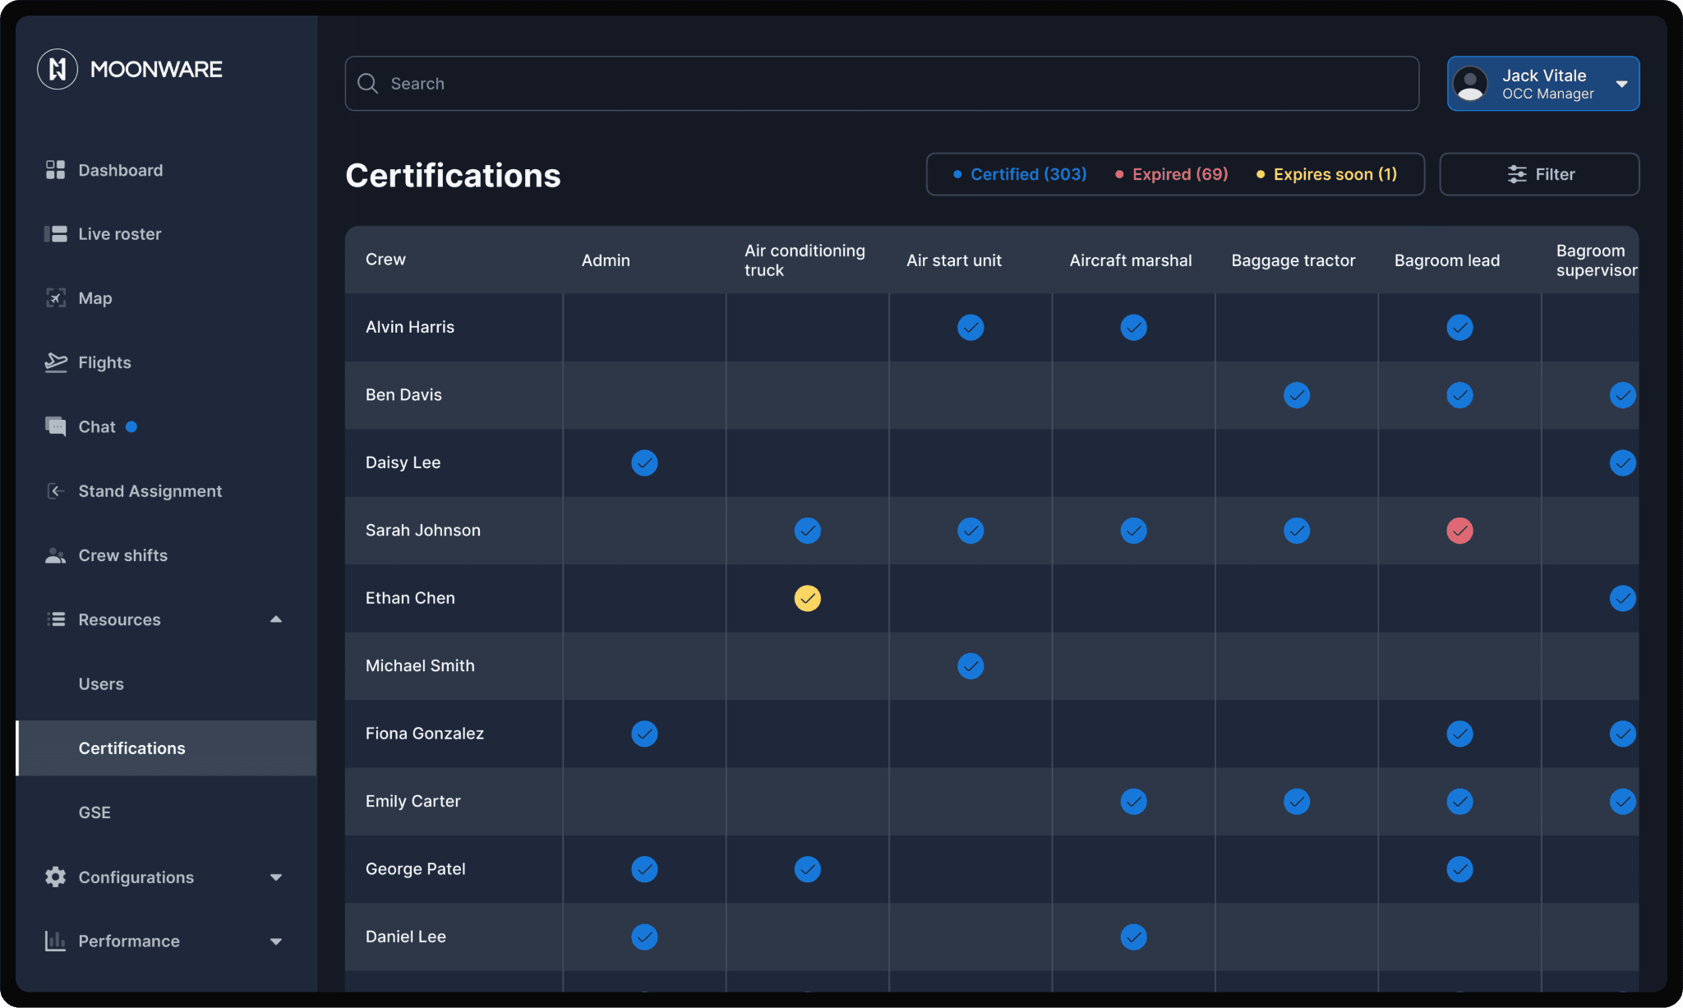
Task: Open the GSE submenu item
Action: 95,812
